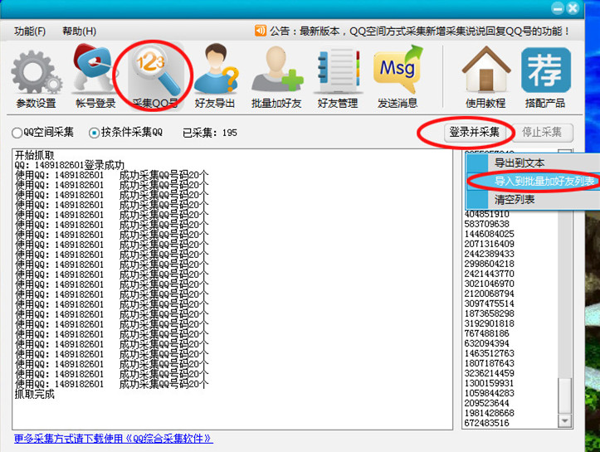The width and height of the screenshot is (600, 452).
Task: Choose 导入到批量加好友列表 in context menu
Action: coord(533,181)
